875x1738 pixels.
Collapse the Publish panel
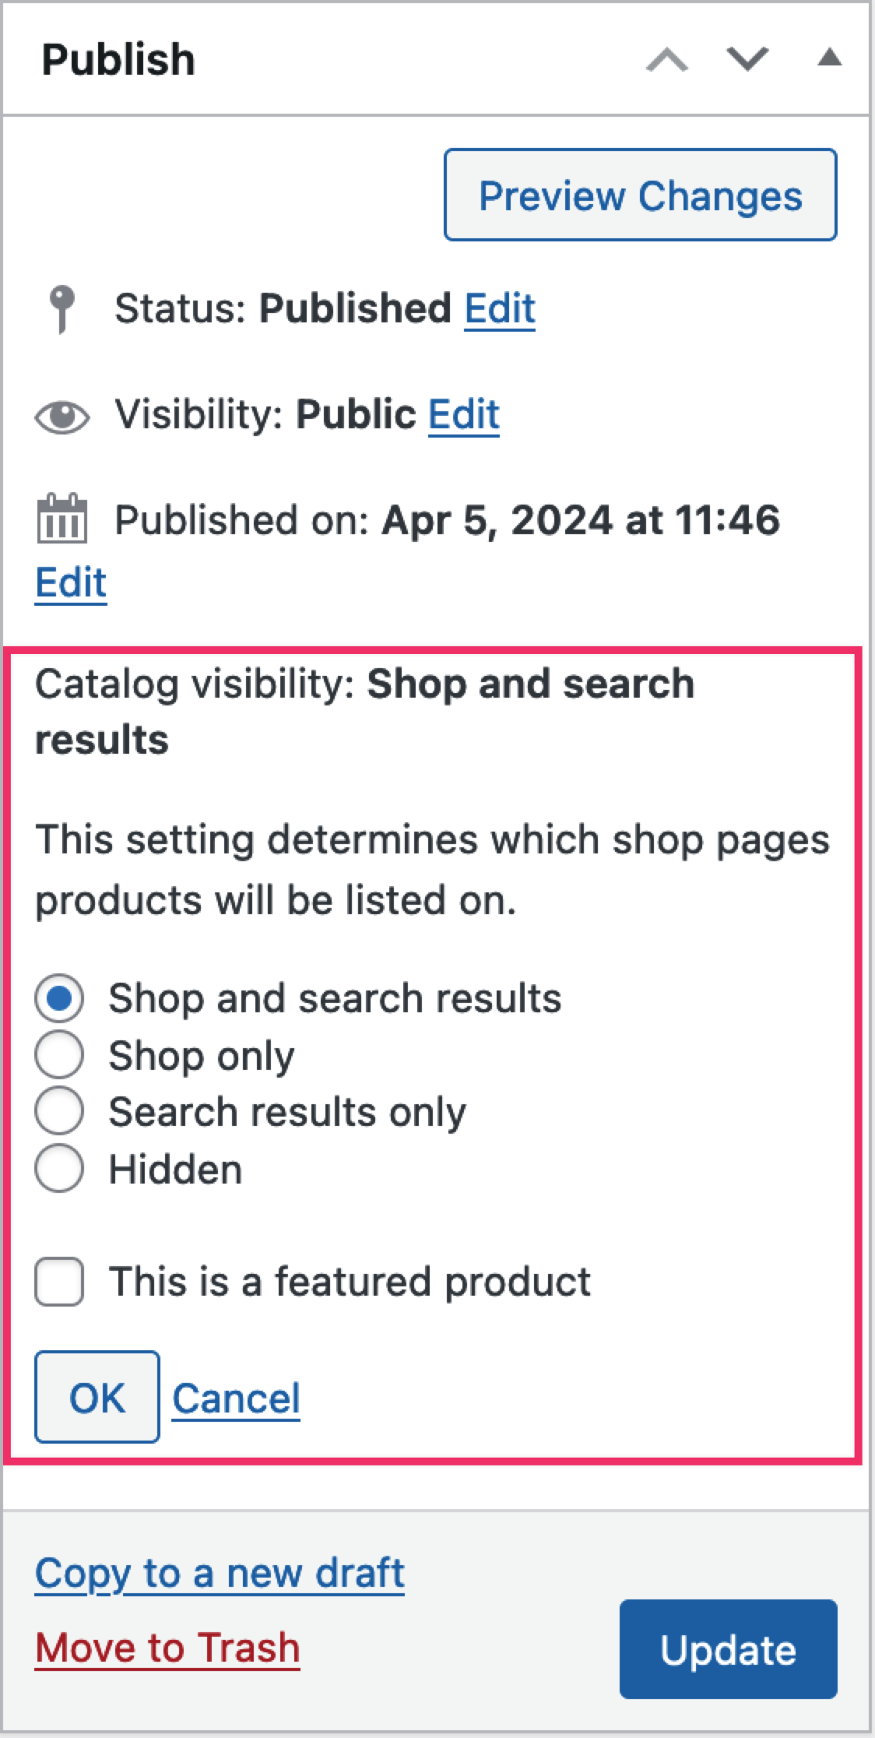coord(829,59)
